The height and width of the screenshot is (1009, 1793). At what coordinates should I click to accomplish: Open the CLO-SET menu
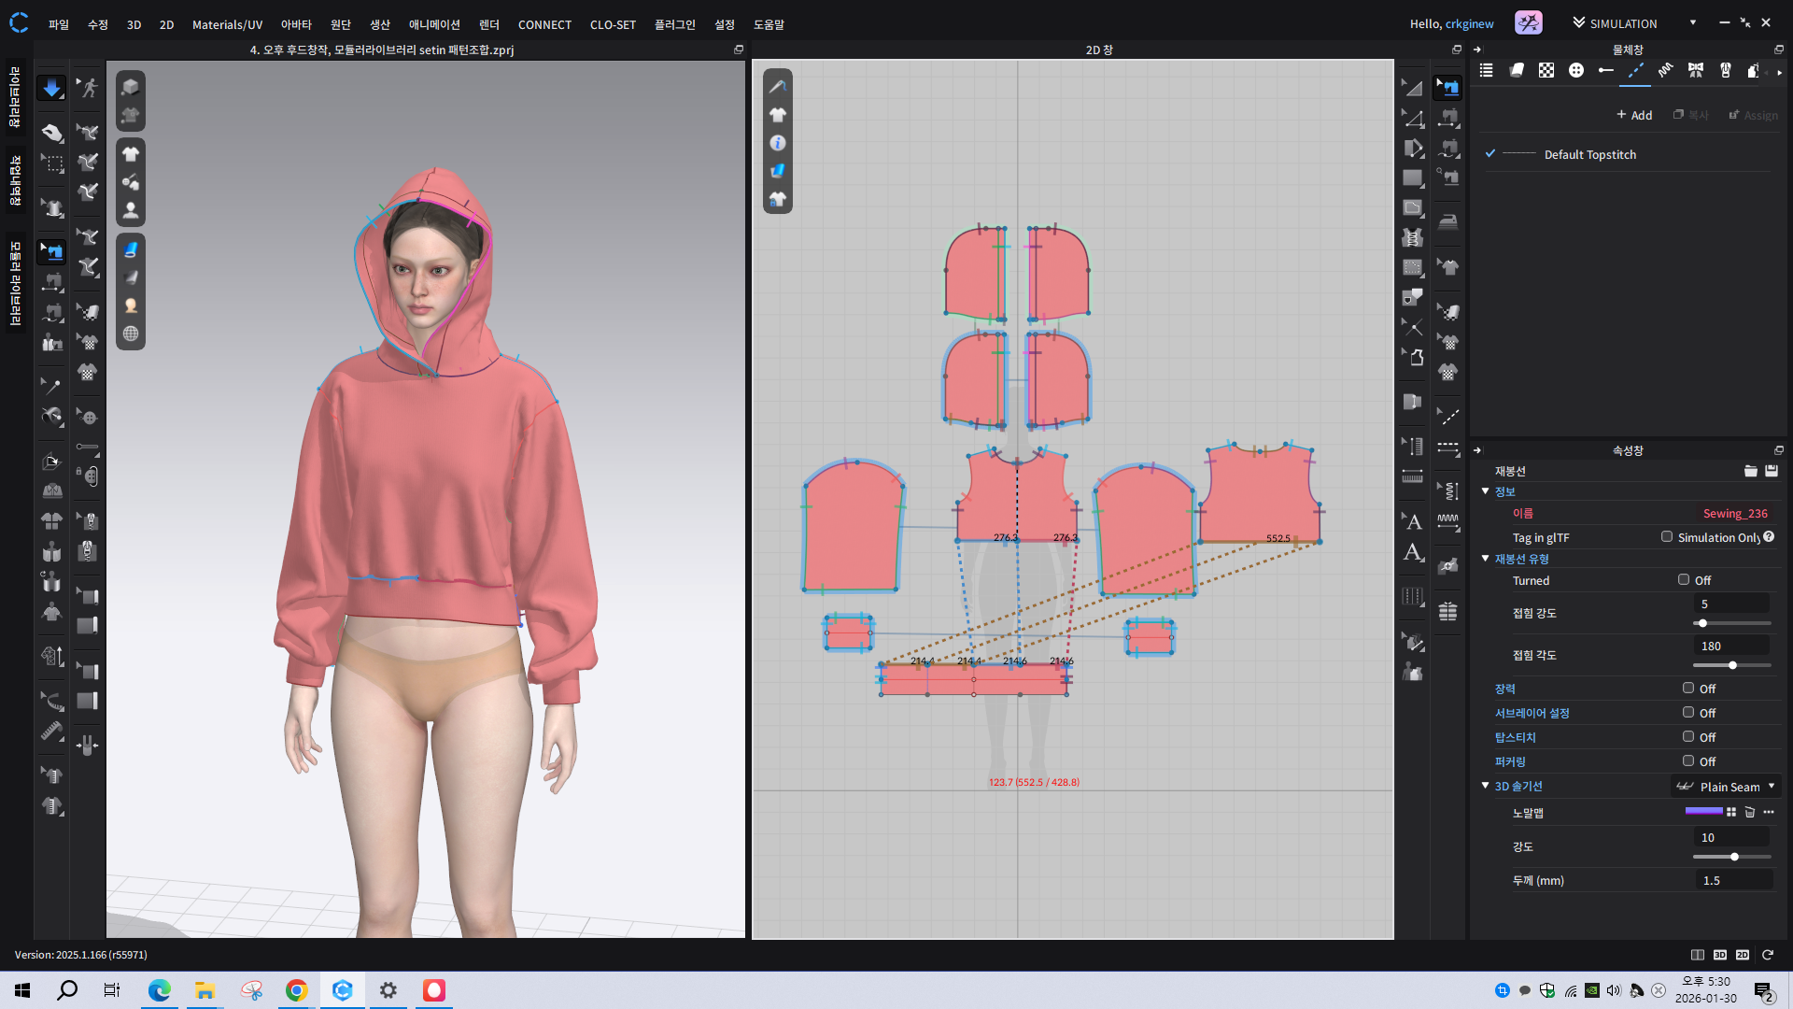[613, 24]
